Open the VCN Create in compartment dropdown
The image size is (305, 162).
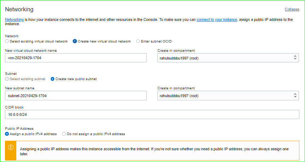pyautogui.click(x=228, y=58)
